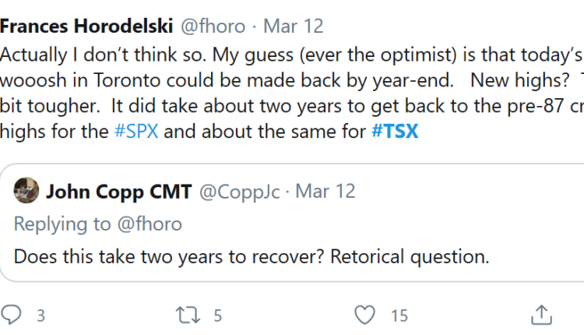
Task: Click the reply count 3
Action: click(40, 316)
